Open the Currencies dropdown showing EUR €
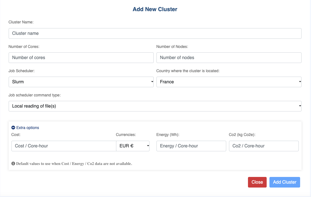The image size is (311, 197). coord(133,146)
